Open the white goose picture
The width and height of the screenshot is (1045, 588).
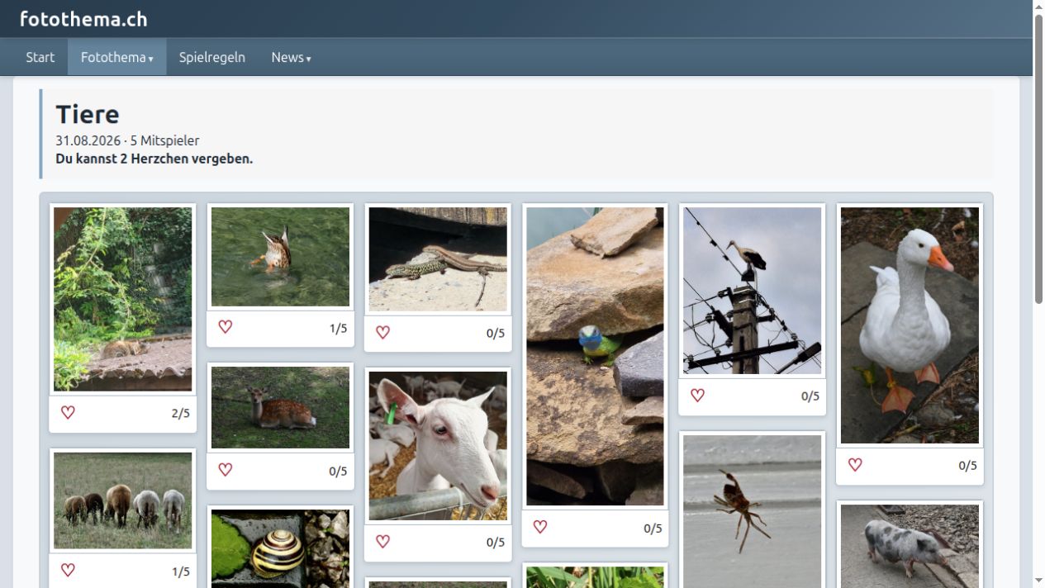pos(910,325)
